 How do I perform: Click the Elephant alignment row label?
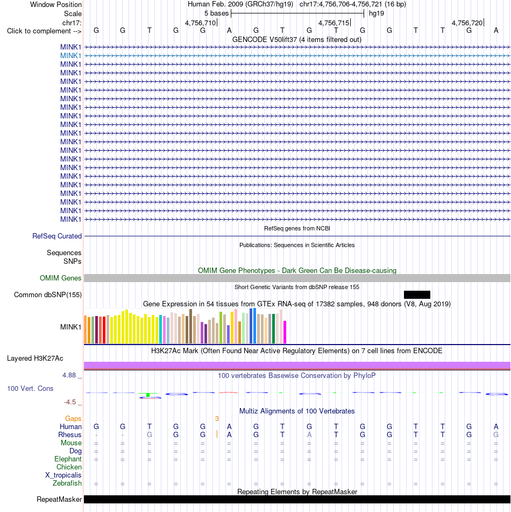68,459
